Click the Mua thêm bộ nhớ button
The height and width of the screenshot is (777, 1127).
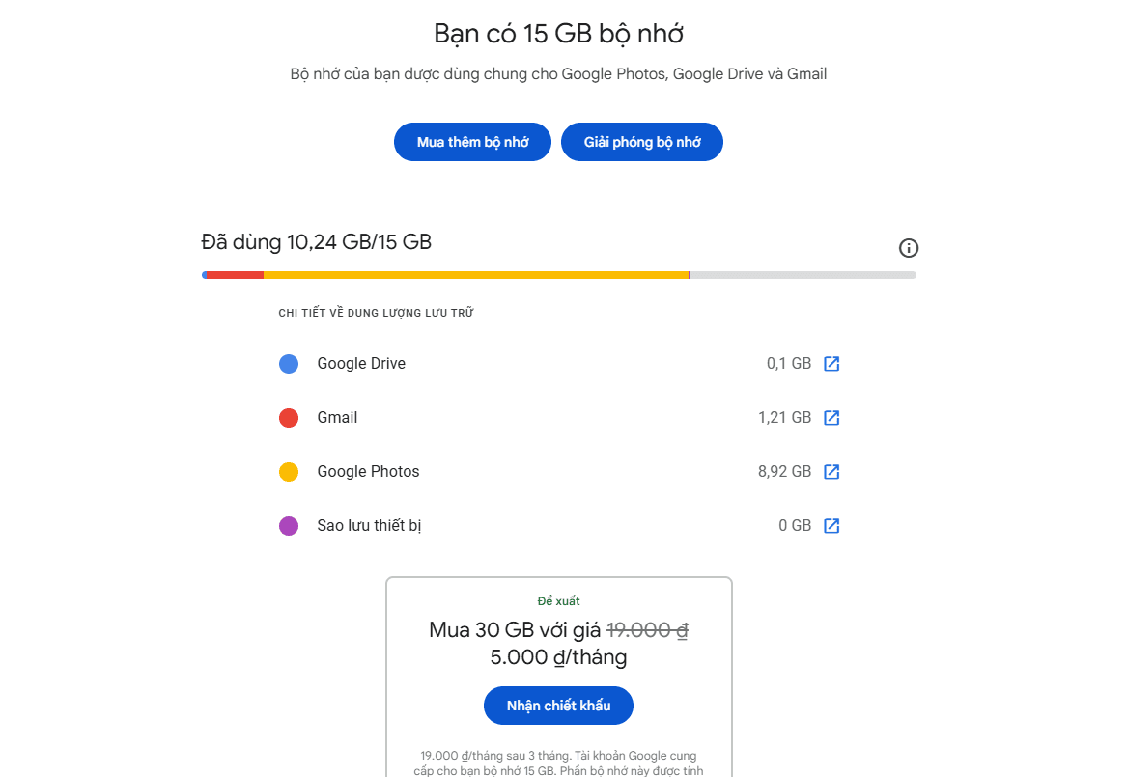tap(472, 142)
